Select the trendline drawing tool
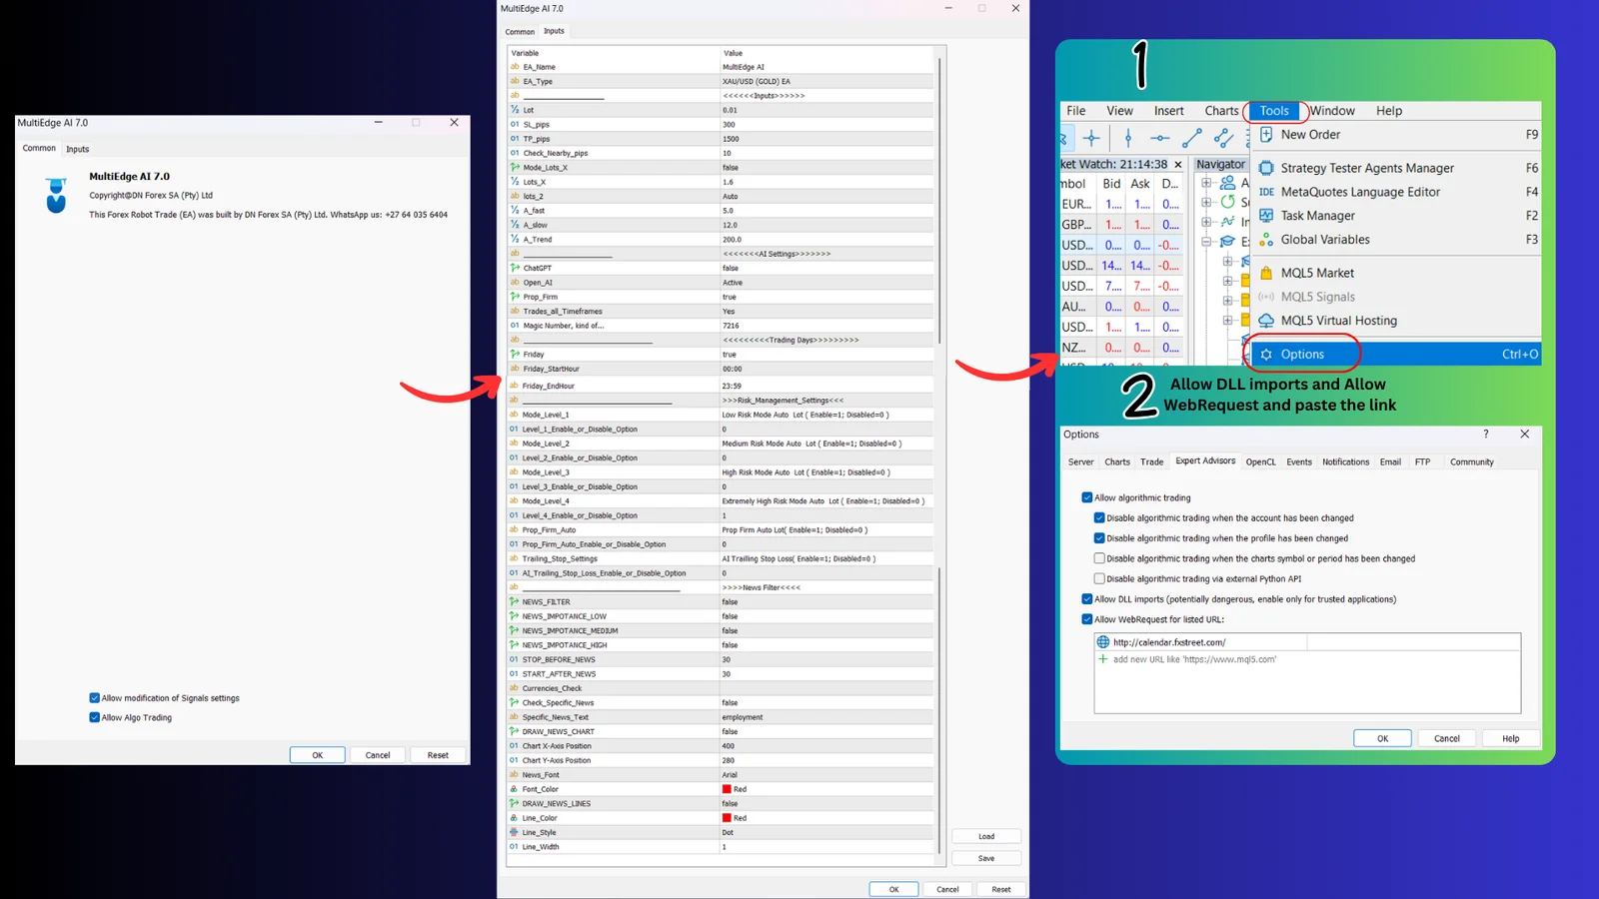Viewport: 1599px width, 899px height. [1191, 138]
